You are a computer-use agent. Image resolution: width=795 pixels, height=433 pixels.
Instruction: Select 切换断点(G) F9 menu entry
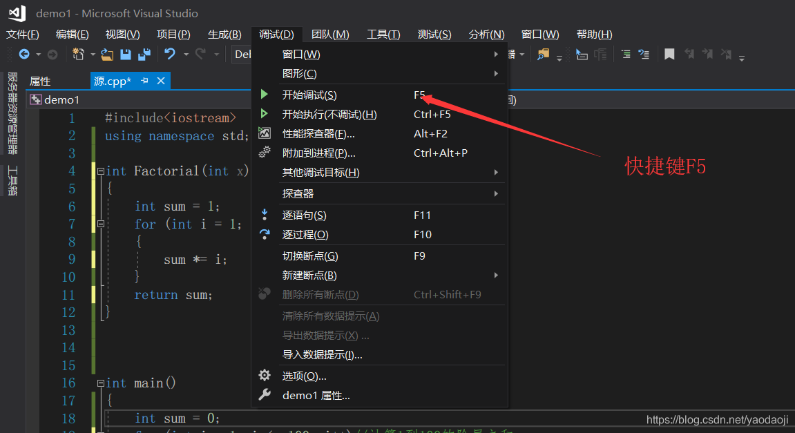tap(380, 256)
